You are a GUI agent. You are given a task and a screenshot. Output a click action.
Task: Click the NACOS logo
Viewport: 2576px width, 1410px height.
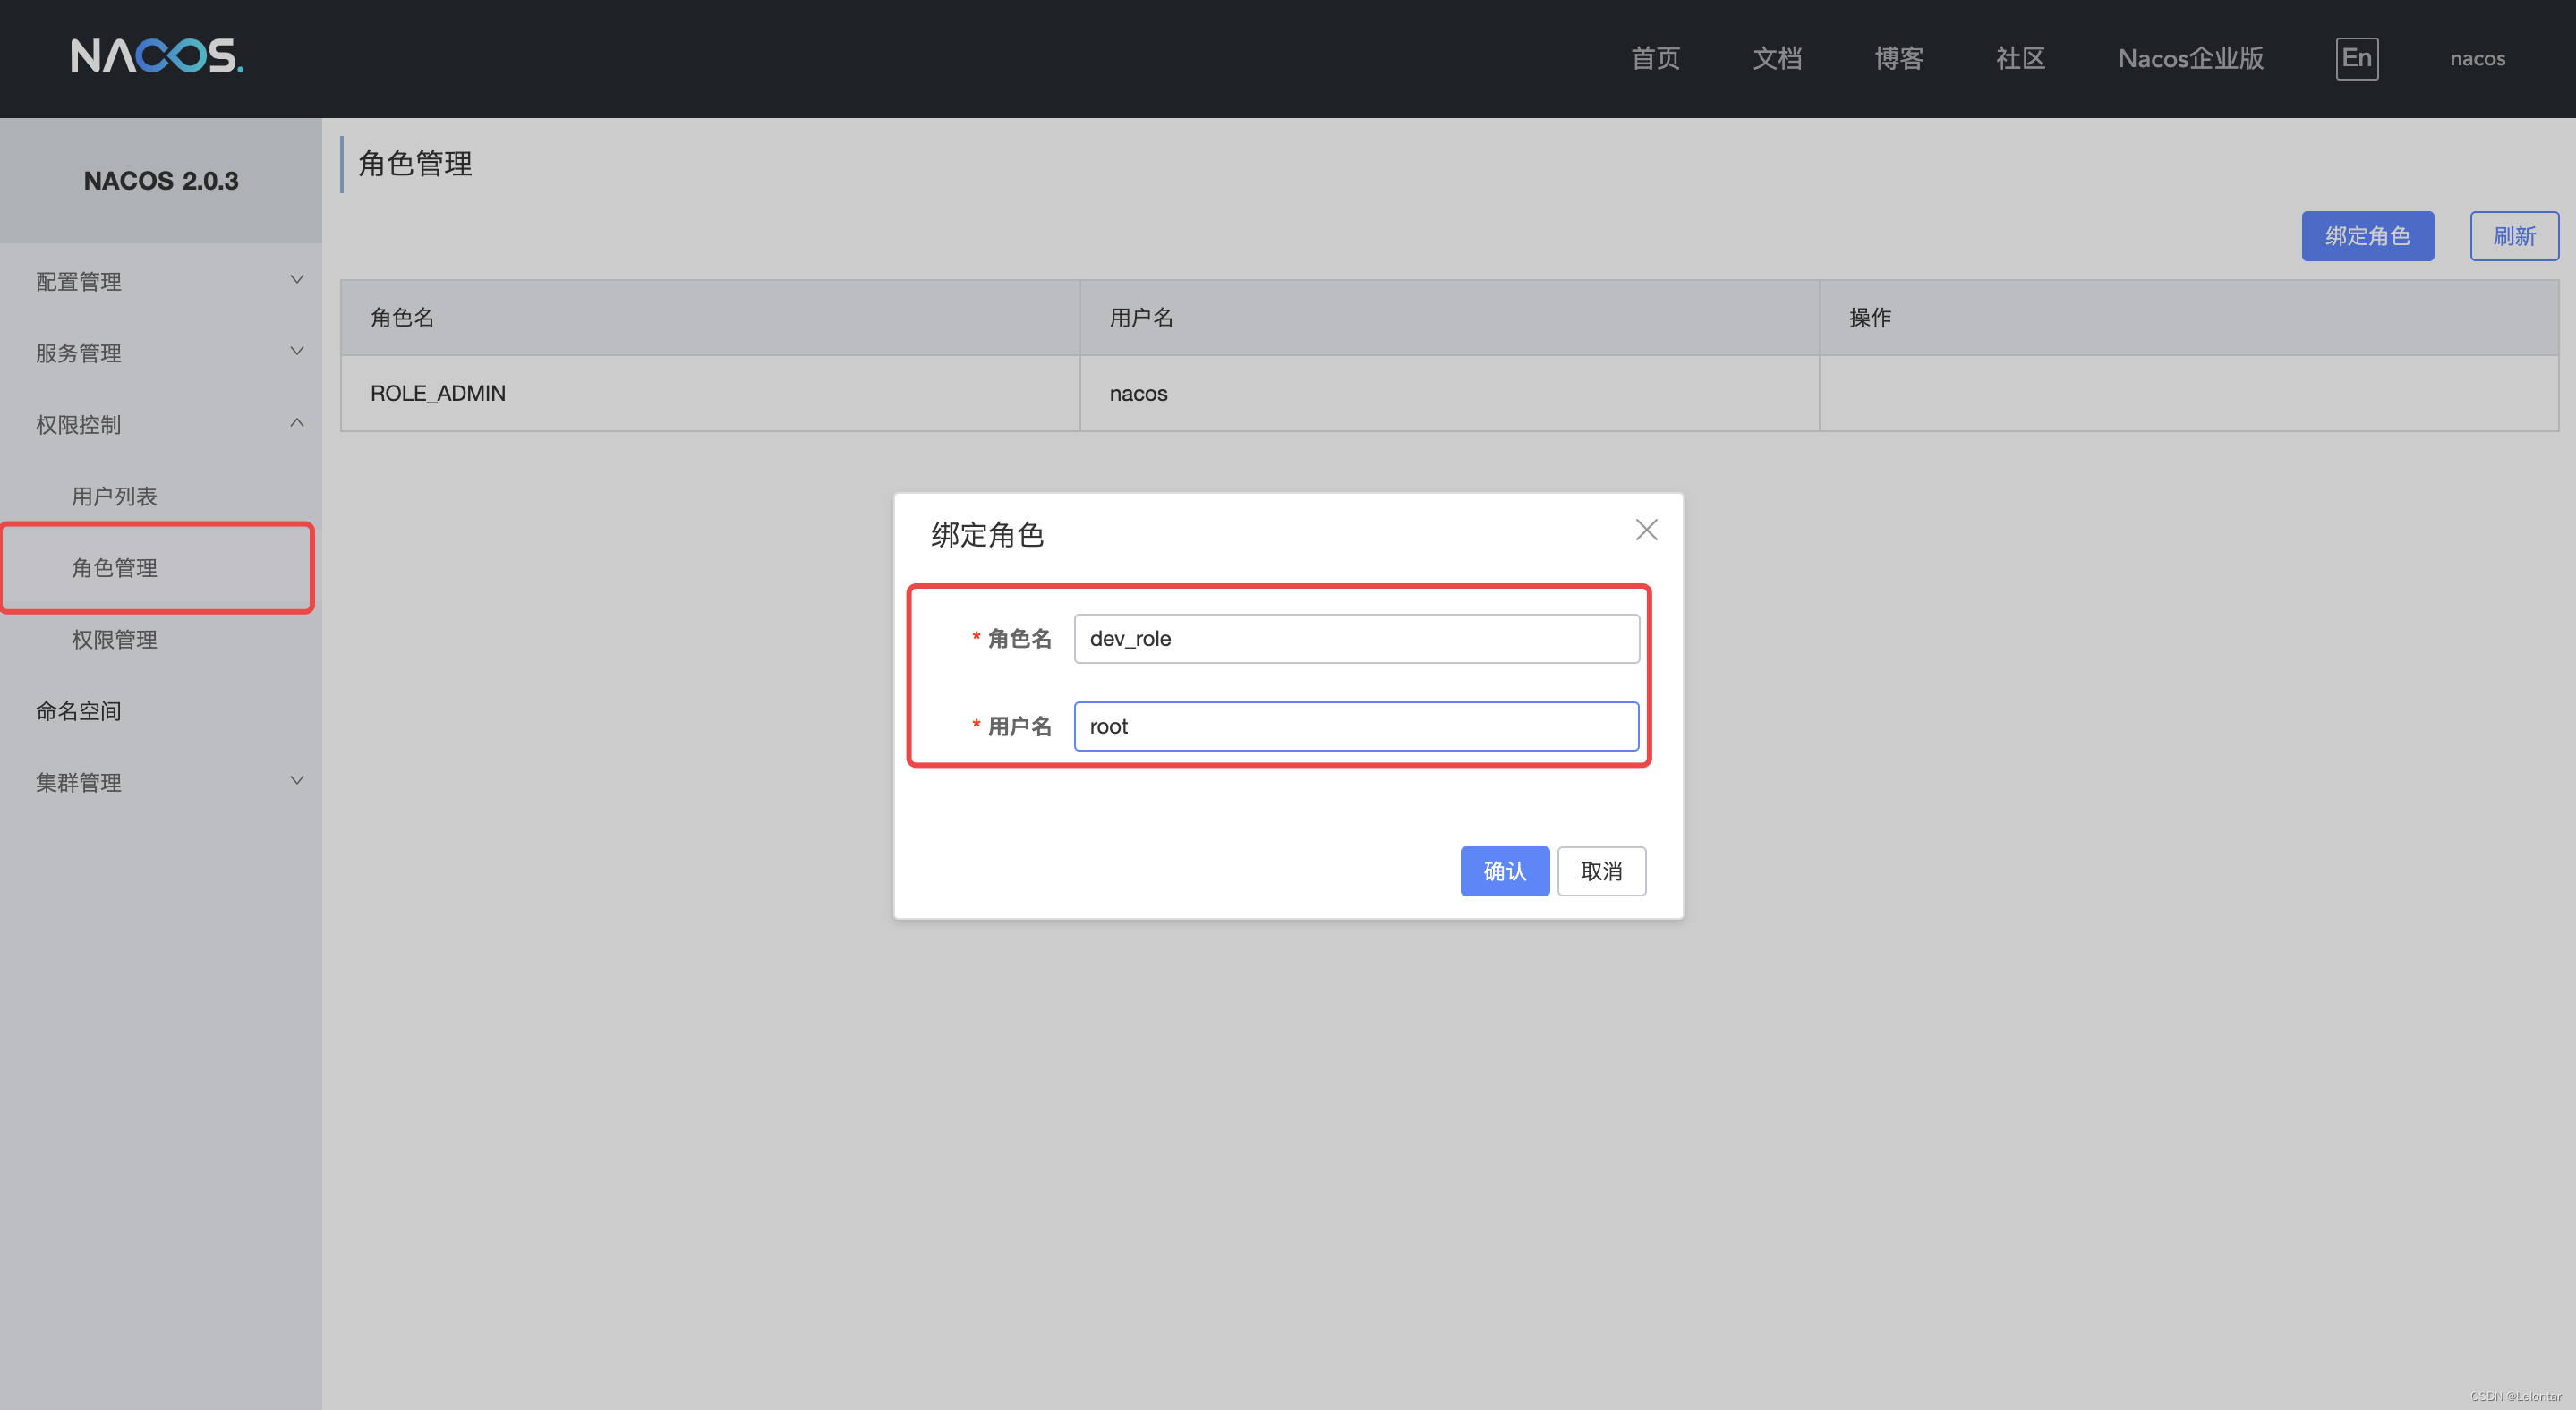[157, 57]
